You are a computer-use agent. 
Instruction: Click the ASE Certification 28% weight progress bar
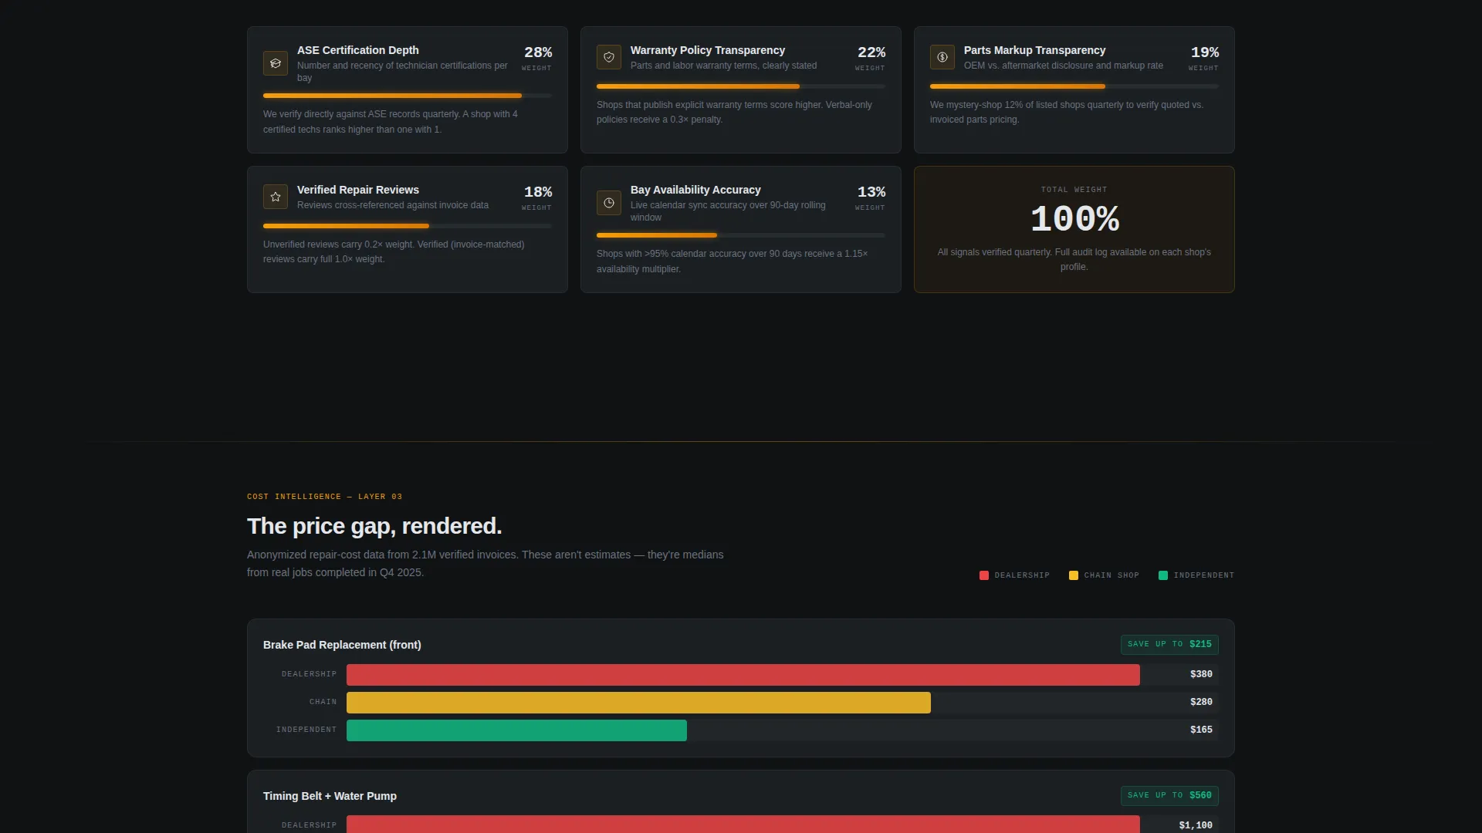408,96
